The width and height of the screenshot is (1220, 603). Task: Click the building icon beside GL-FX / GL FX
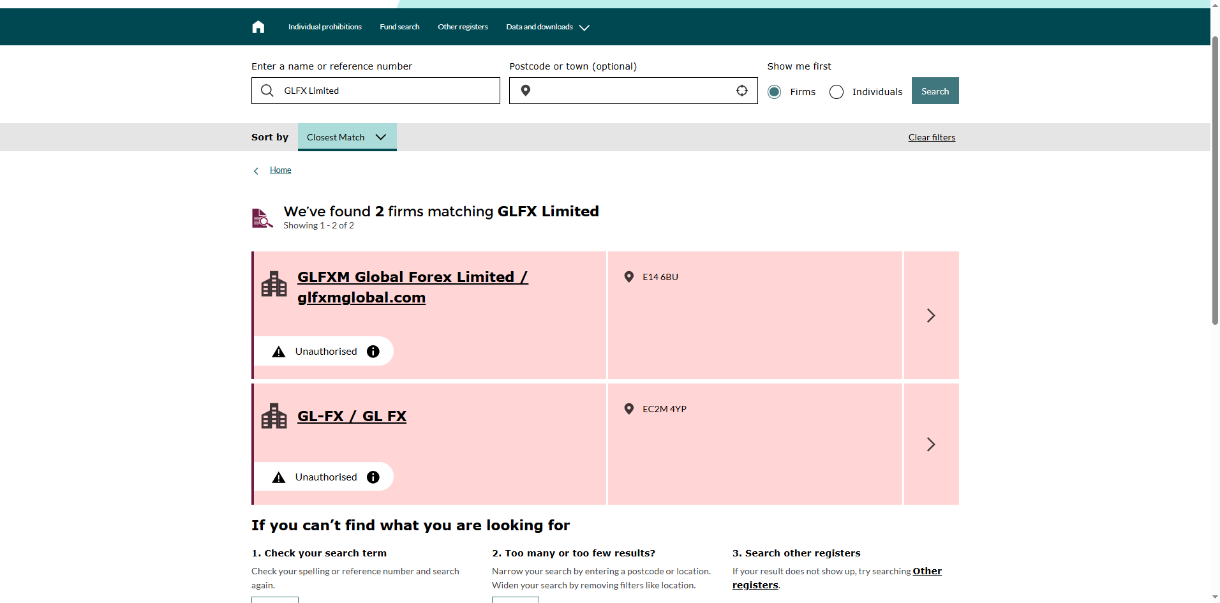click(274, 416)
